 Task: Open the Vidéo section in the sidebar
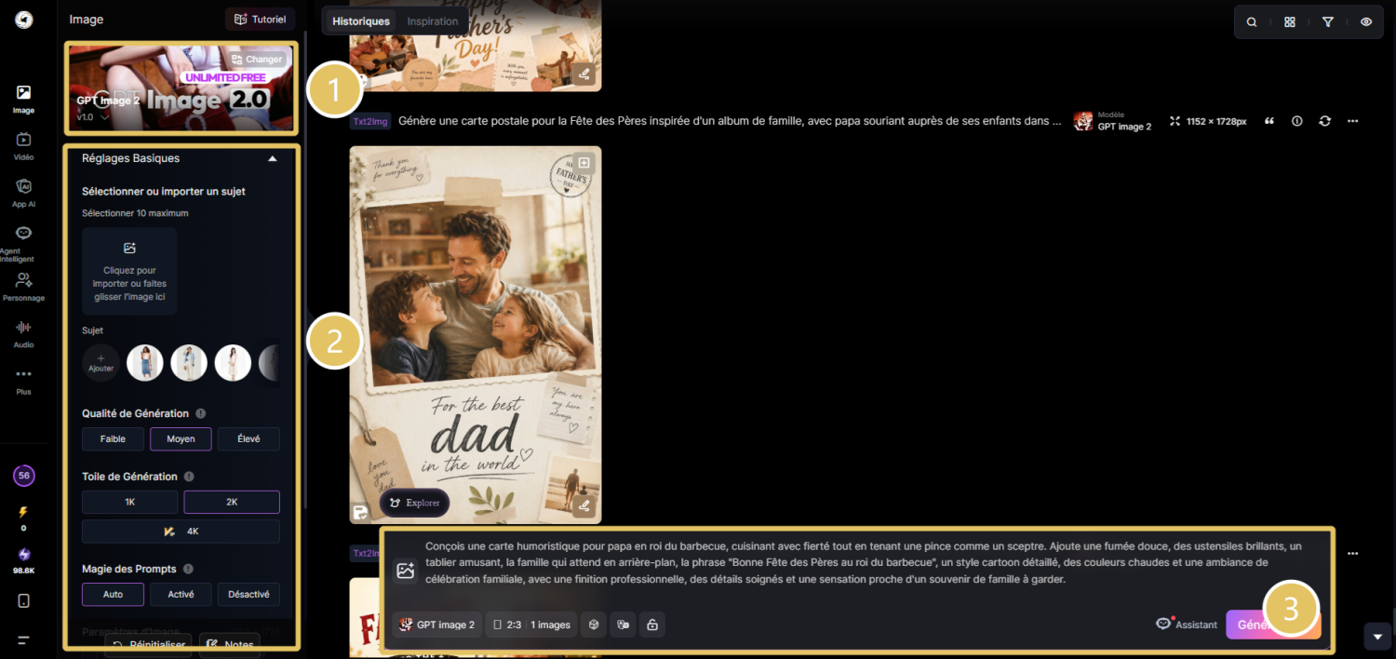click(23, 145)
